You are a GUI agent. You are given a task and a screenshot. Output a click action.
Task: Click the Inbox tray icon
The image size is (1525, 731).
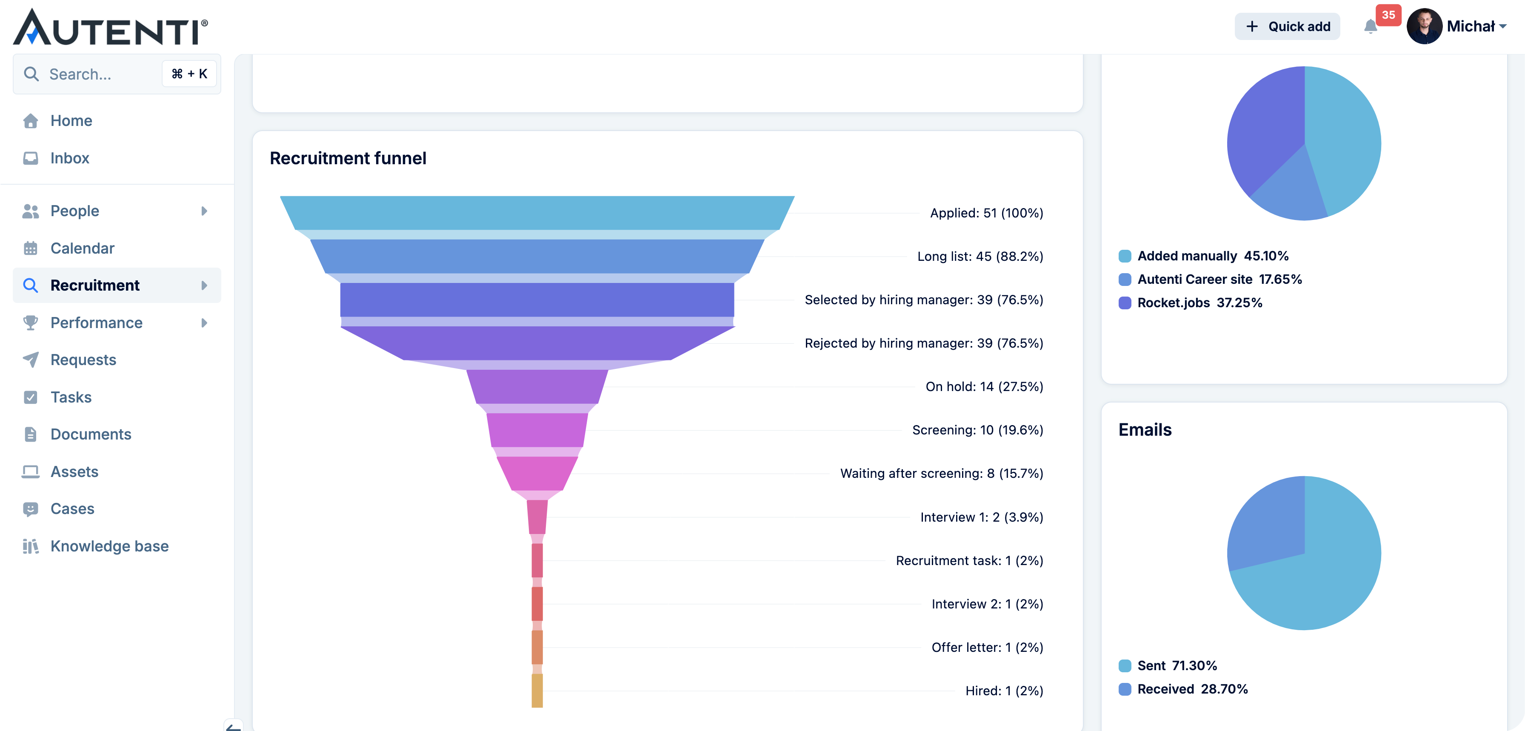(x=30, y=158)
